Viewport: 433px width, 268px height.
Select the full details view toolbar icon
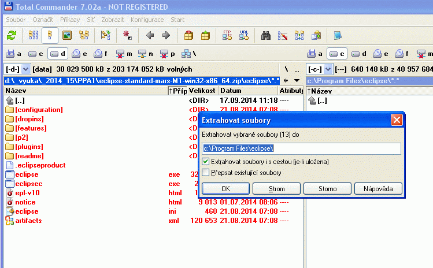(x=50, y=35)
